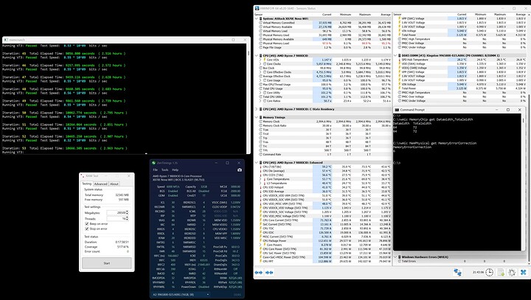This screenshot has height=300, width=531.
Task: Click Maximum column header in left pane
Action: (x=365, y=15)
